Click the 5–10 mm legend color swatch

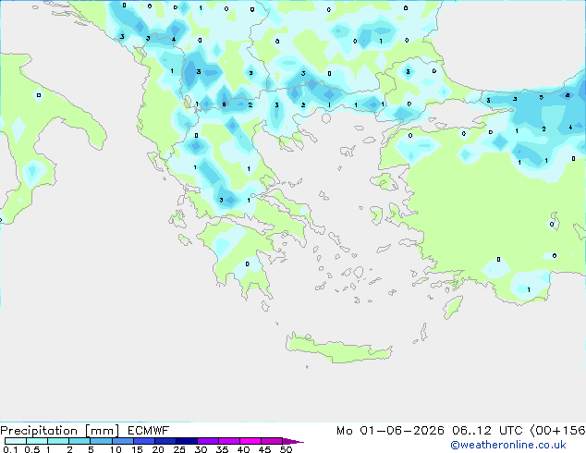(x=101, y=441)
